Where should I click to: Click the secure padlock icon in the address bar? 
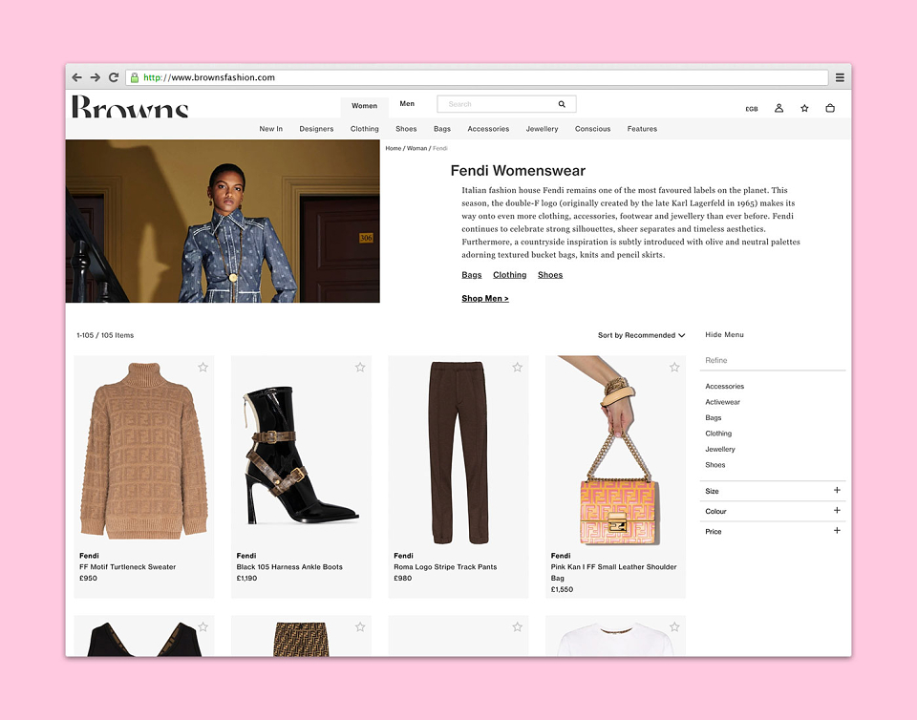(x=135, y=77)
